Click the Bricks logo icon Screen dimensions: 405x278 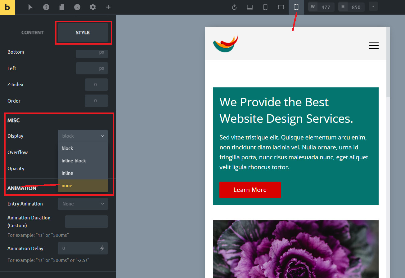click(x=7, y=7)
